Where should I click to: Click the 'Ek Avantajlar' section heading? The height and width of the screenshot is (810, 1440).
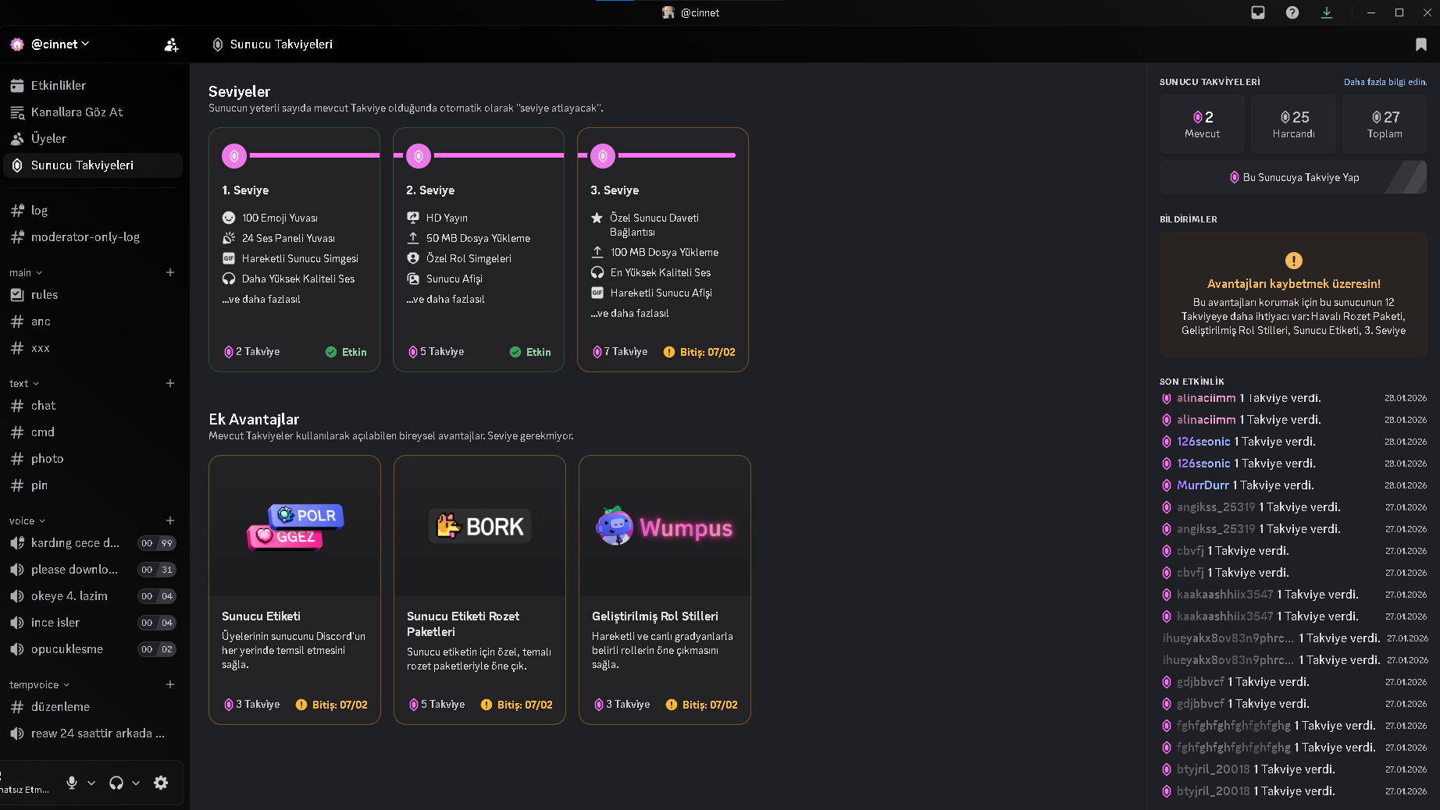coord(254,419)
